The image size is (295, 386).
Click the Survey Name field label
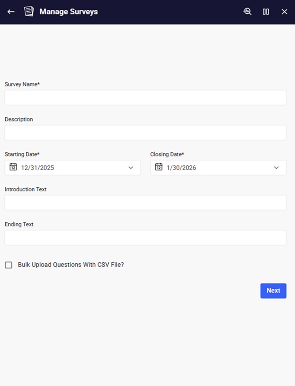coord(22,84)
